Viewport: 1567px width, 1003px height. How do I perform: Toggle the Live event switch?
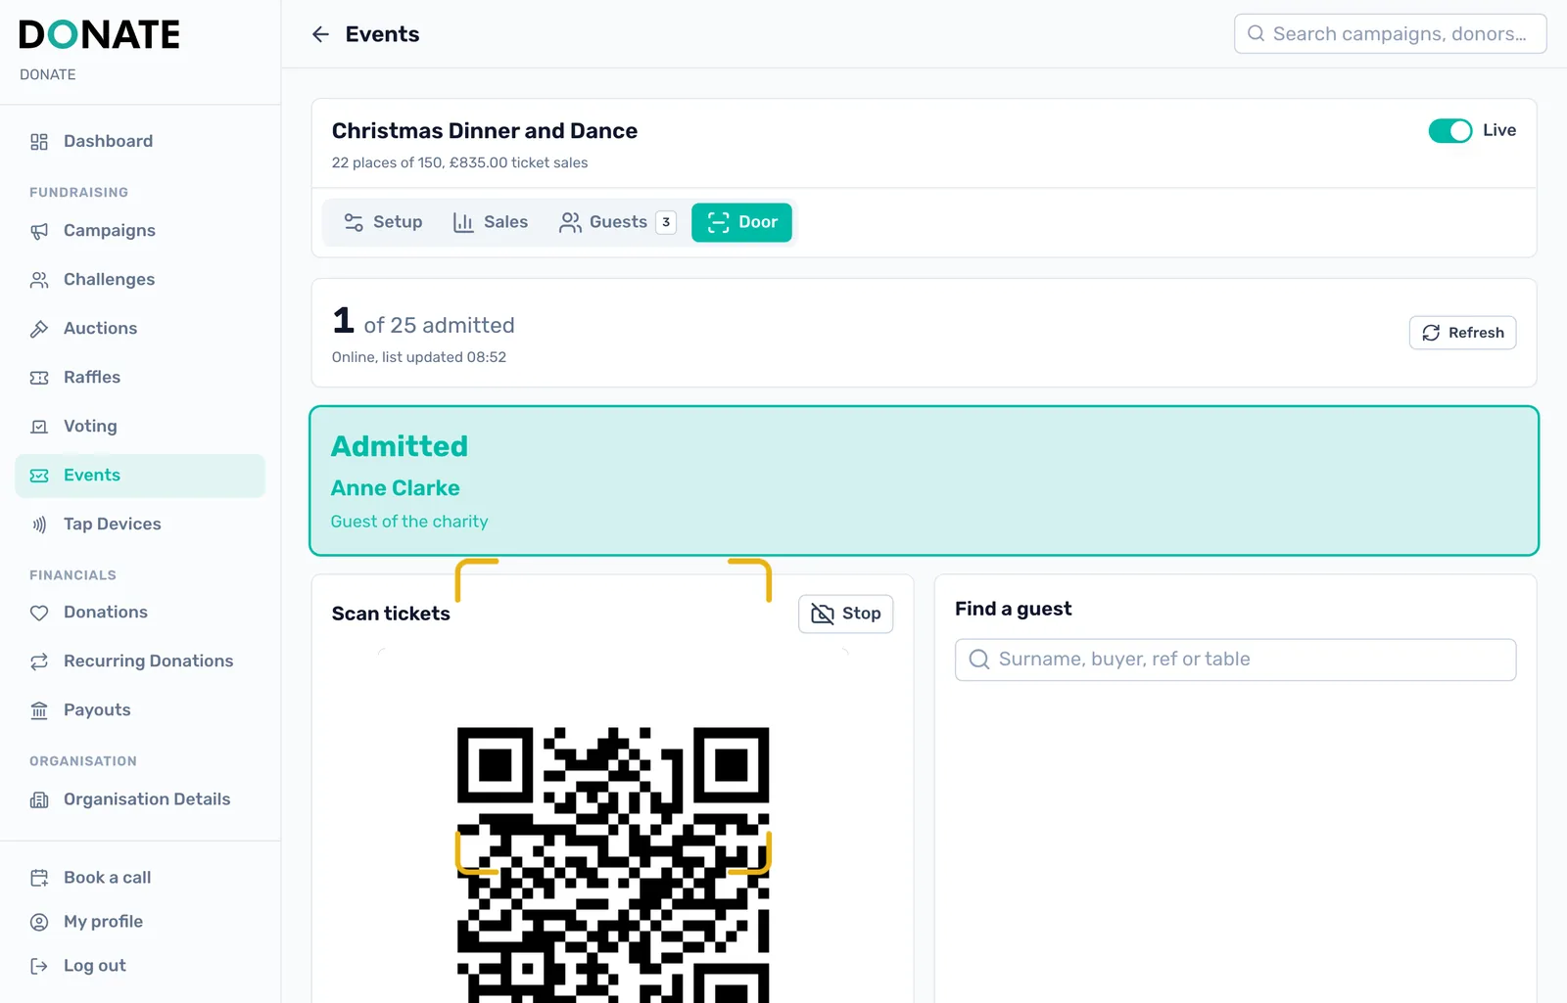pos(1449,131)
